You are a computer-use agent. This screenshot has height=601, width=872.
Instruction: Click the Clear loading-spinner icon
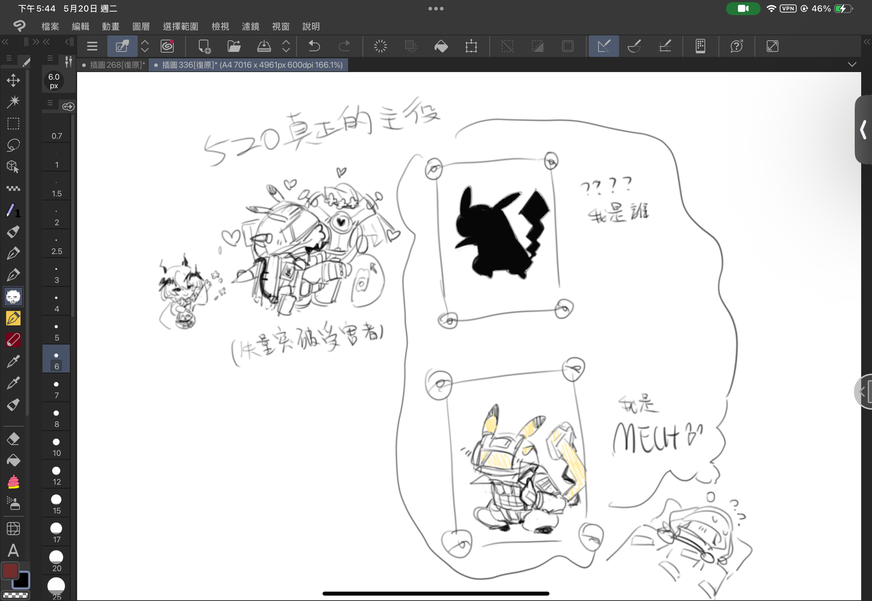click(x=380, y=46)
